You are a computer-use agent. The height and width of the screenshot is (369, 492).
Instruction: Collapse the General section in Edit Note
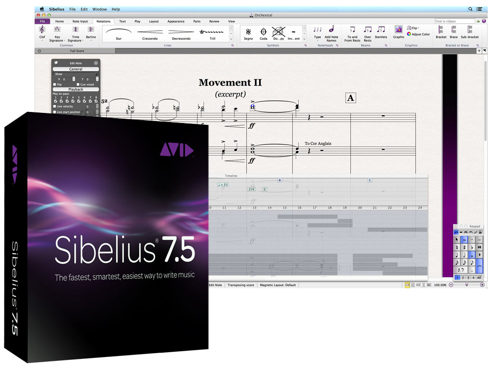(75, 69)
